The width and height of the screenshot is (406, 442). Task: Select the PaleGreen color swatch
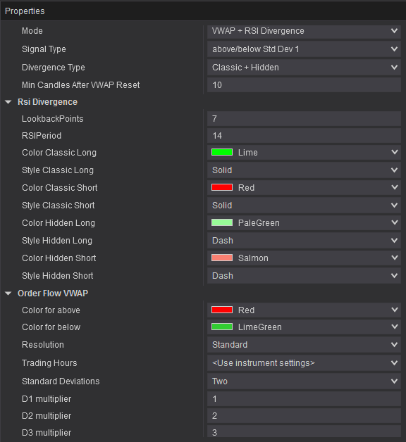pos(222,222)
